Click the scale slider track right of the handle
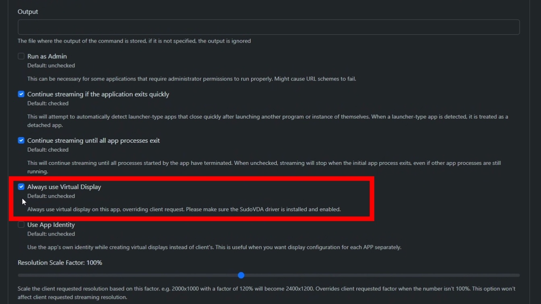Viewport: 541px width, 304px height. pyautogui.click(x=378, y=275)
